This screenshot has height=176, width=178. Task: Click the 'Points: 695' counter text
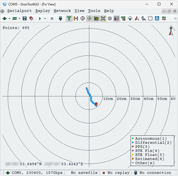(16, 28)
